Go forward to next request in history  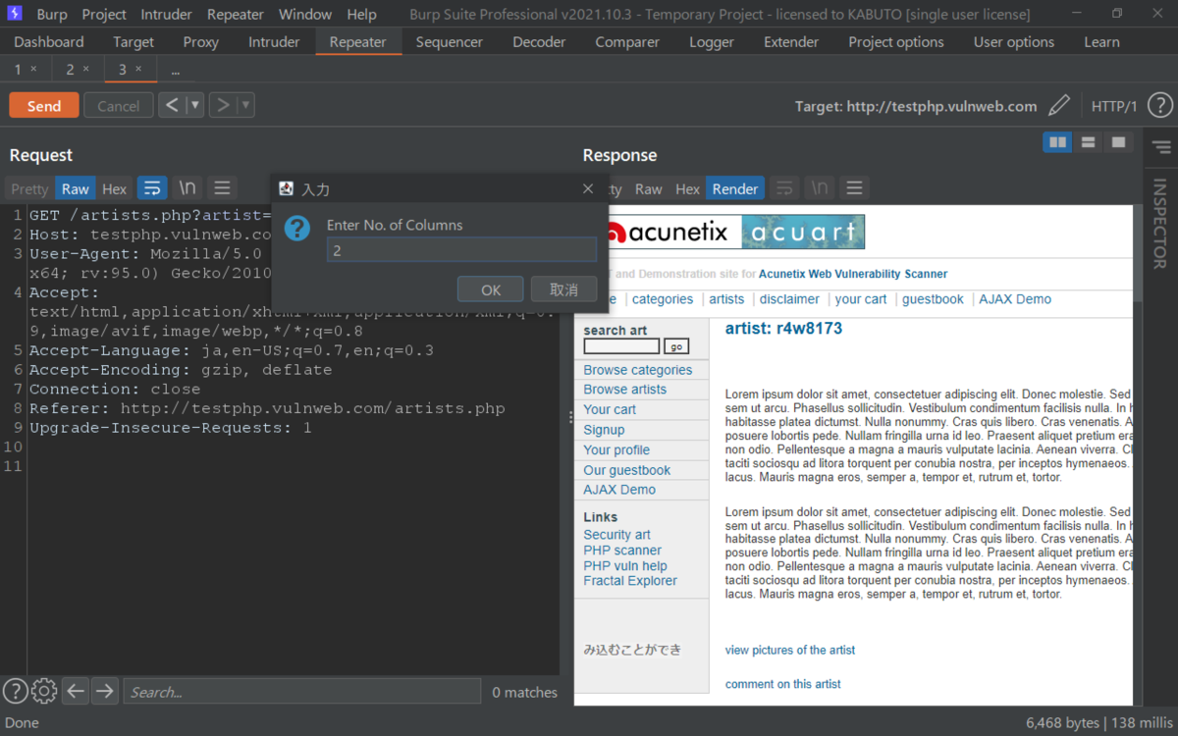pos(223,105)
